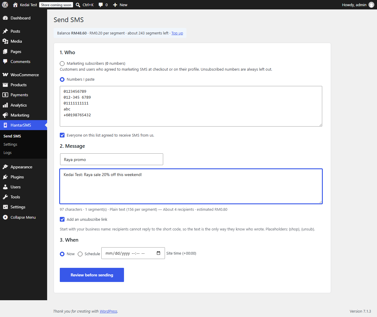Select the Schedule radio option
The height and width of the screenshot is (317, 377).
point(80,254)
